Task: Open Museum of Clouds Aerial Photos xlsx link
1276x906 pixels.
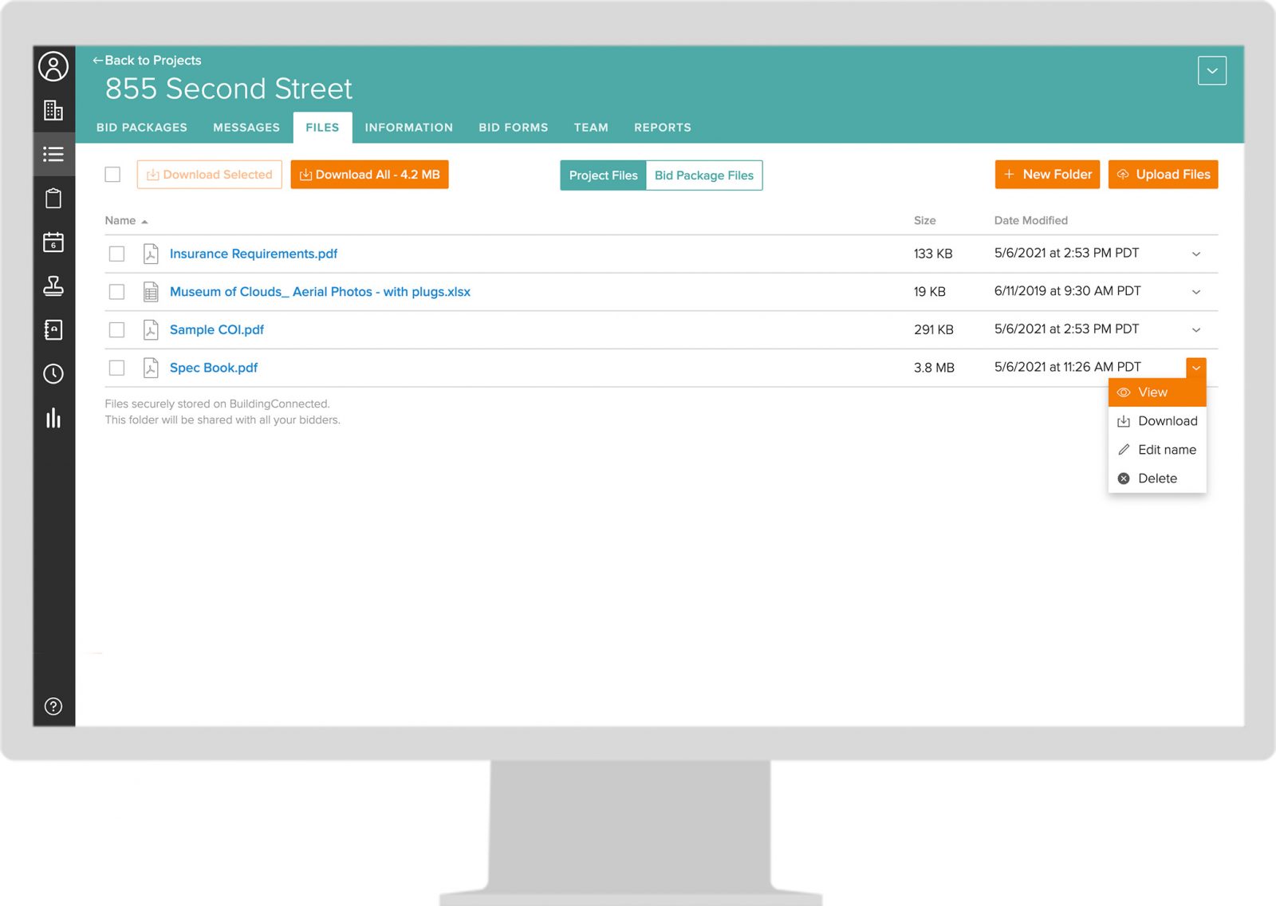Action: coord(320,292)
